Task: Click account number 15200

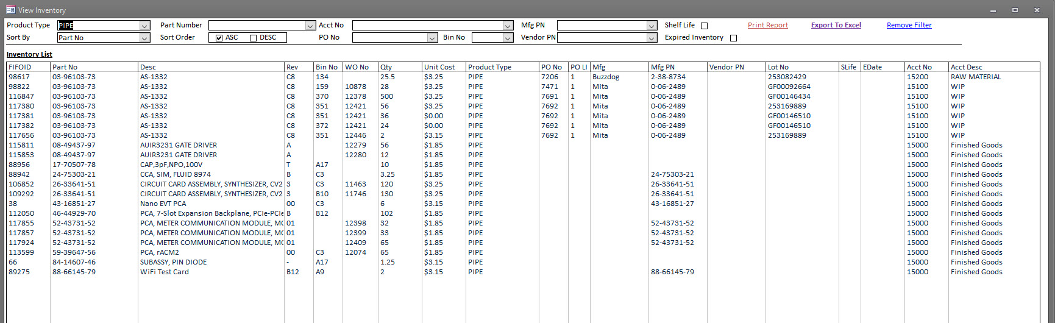Action: pos(917,77)
